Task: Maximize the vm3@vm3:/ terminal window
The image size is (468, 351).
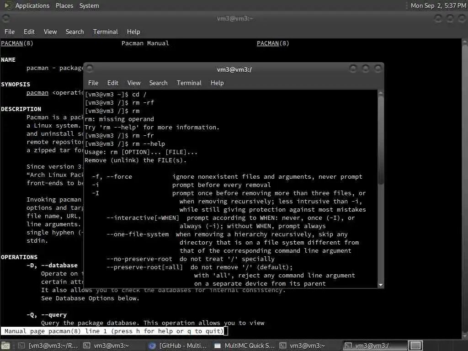Action: 365,69
